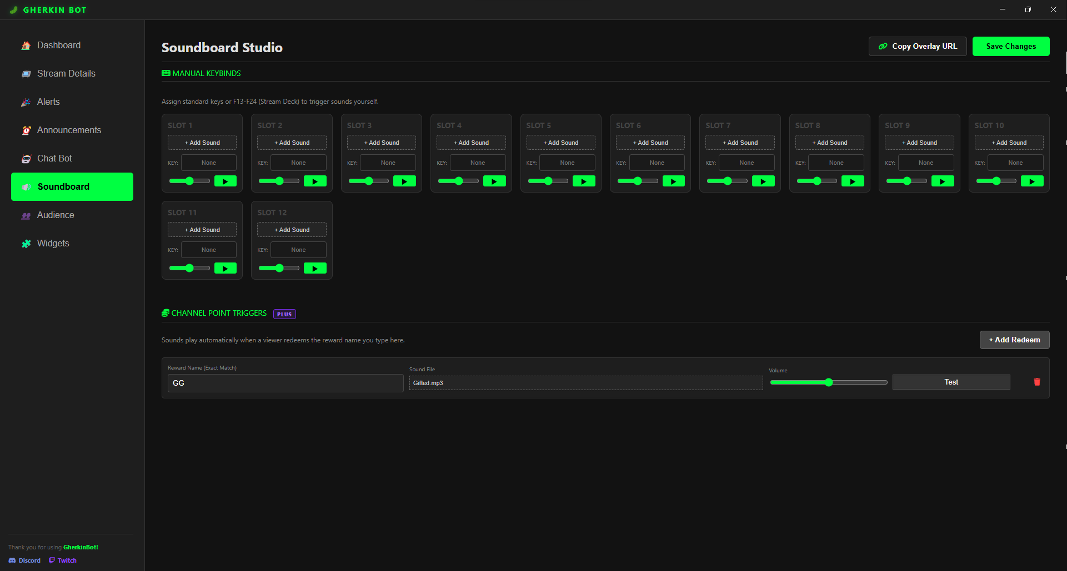Assign a keybind to Slot 11
Image resolution: width=1067 pixels, height=571 pixels.
click(x=208, y=250)
